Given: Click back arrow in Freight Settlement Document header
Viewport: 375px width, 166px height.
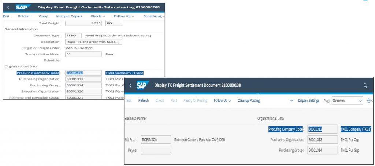Looking at the screenshot, I should pyautogui.click(x=130, y=85).
